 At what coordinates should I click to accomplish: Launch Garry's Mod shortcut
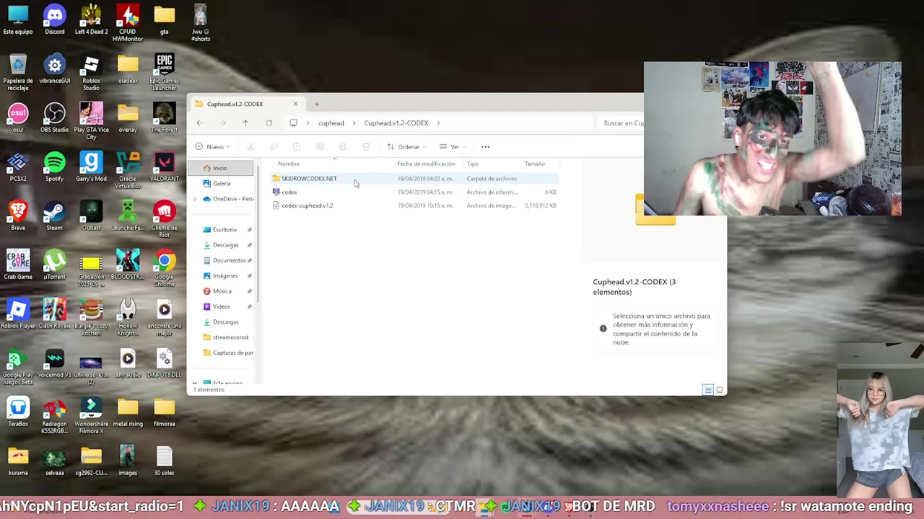click(91, 167)
